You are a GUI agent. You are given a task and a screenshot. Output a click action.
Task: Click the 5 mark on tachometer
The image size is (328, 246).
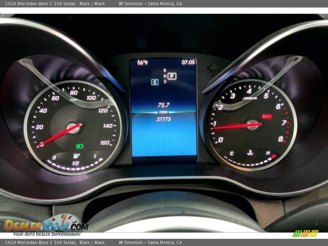tap(266, 96)
